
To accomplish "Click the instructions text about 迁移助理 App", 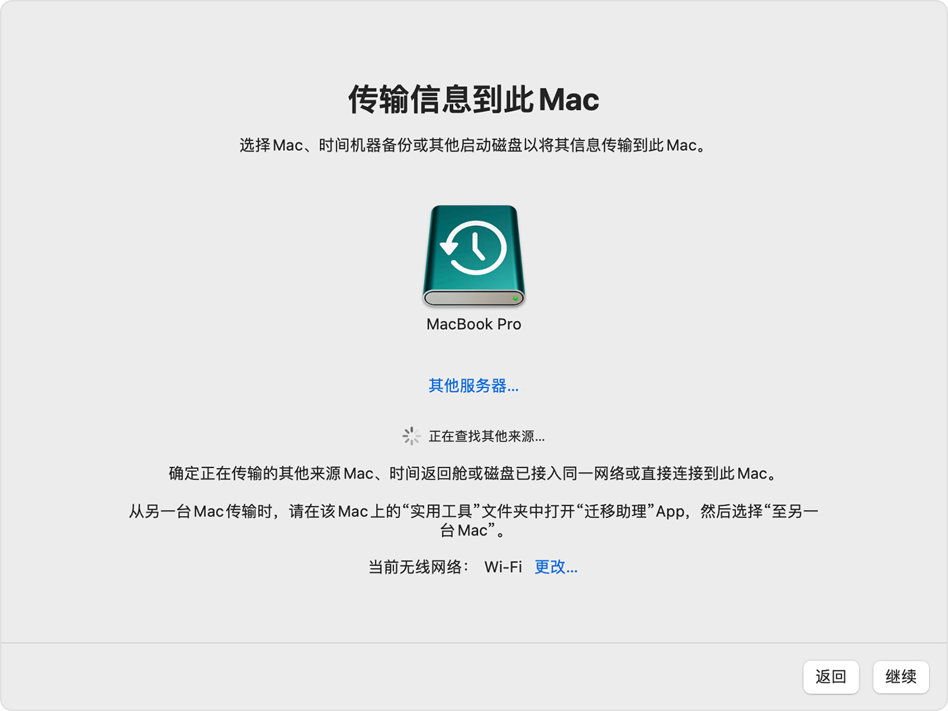I will (x=474, y=519).
